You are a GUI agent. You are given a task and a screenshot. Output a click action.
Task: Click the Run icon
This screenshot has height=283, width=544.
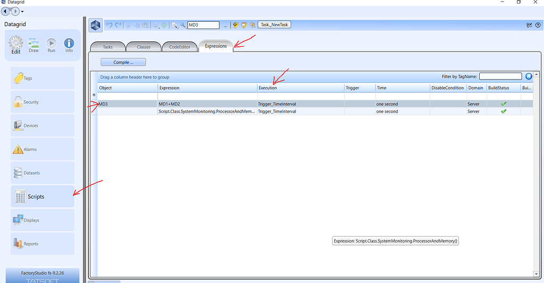coord(51,45)
